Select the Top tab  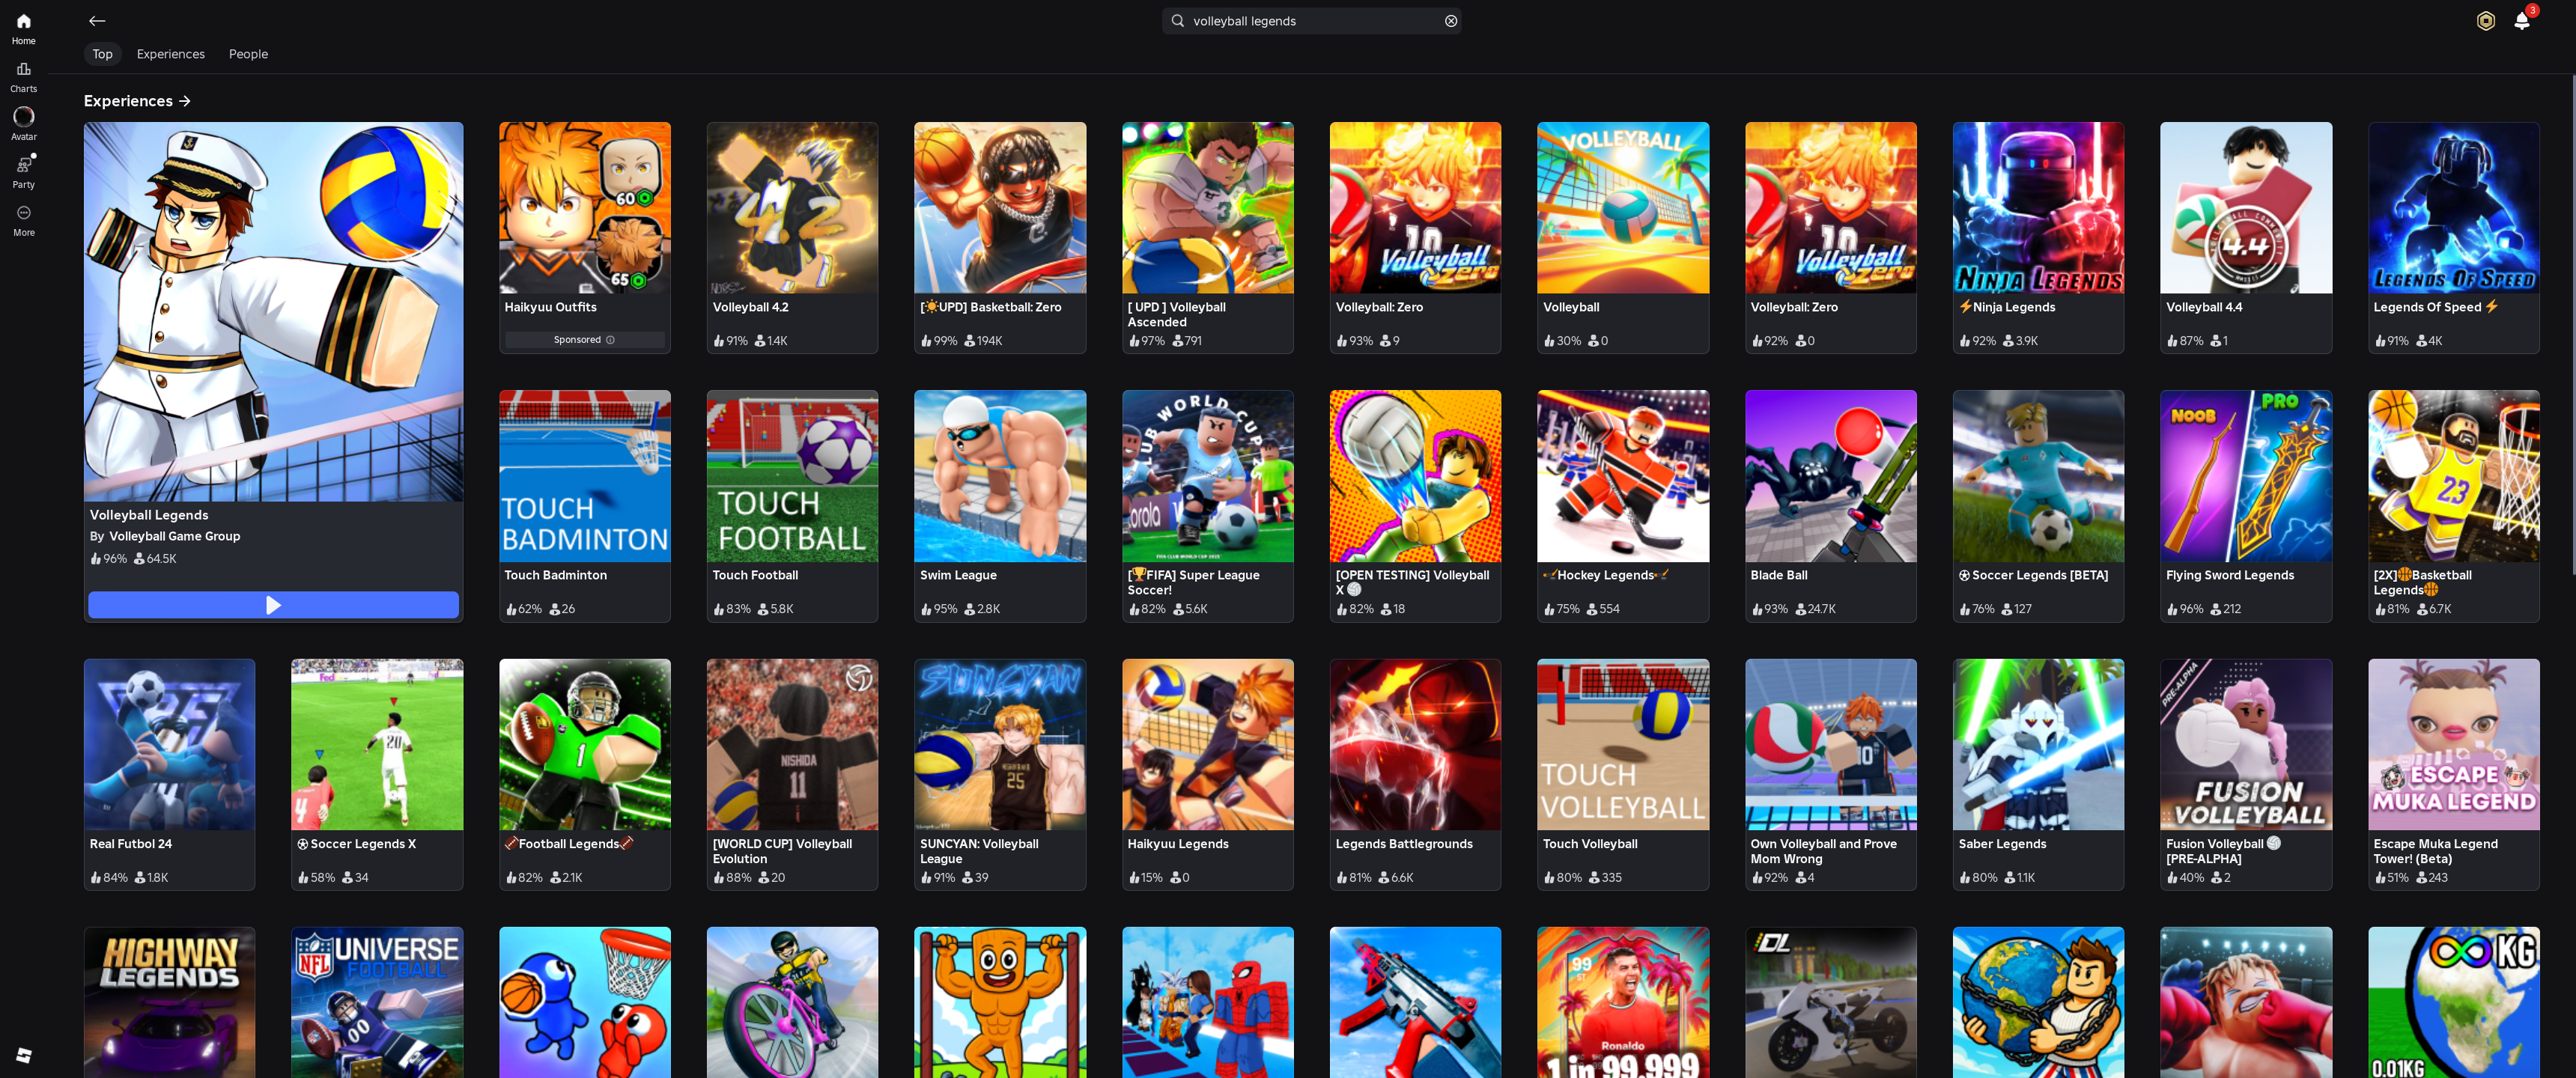[x=102, y=54]
